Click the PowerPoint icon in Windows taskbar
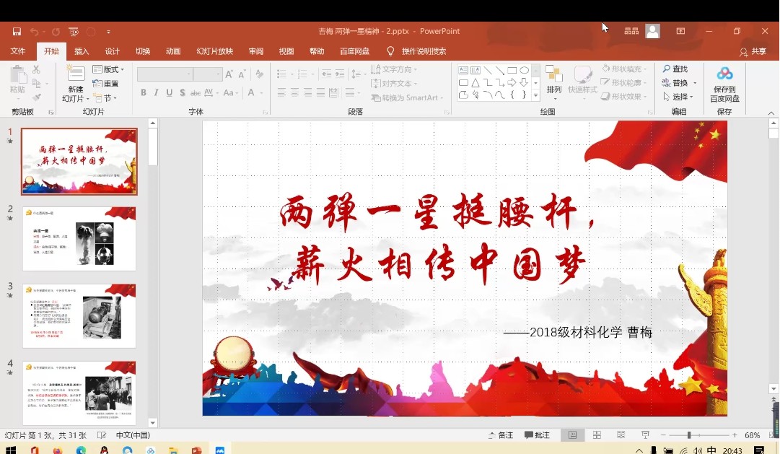Screen dimensions: 780x454 tap(196, 450)
